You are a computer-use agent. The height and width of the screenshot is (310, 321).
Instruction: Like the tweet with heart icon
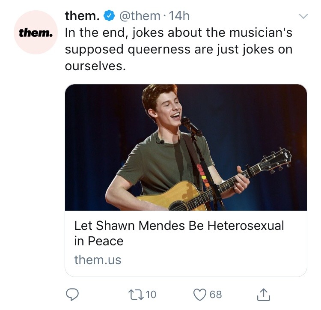[199, 294]
